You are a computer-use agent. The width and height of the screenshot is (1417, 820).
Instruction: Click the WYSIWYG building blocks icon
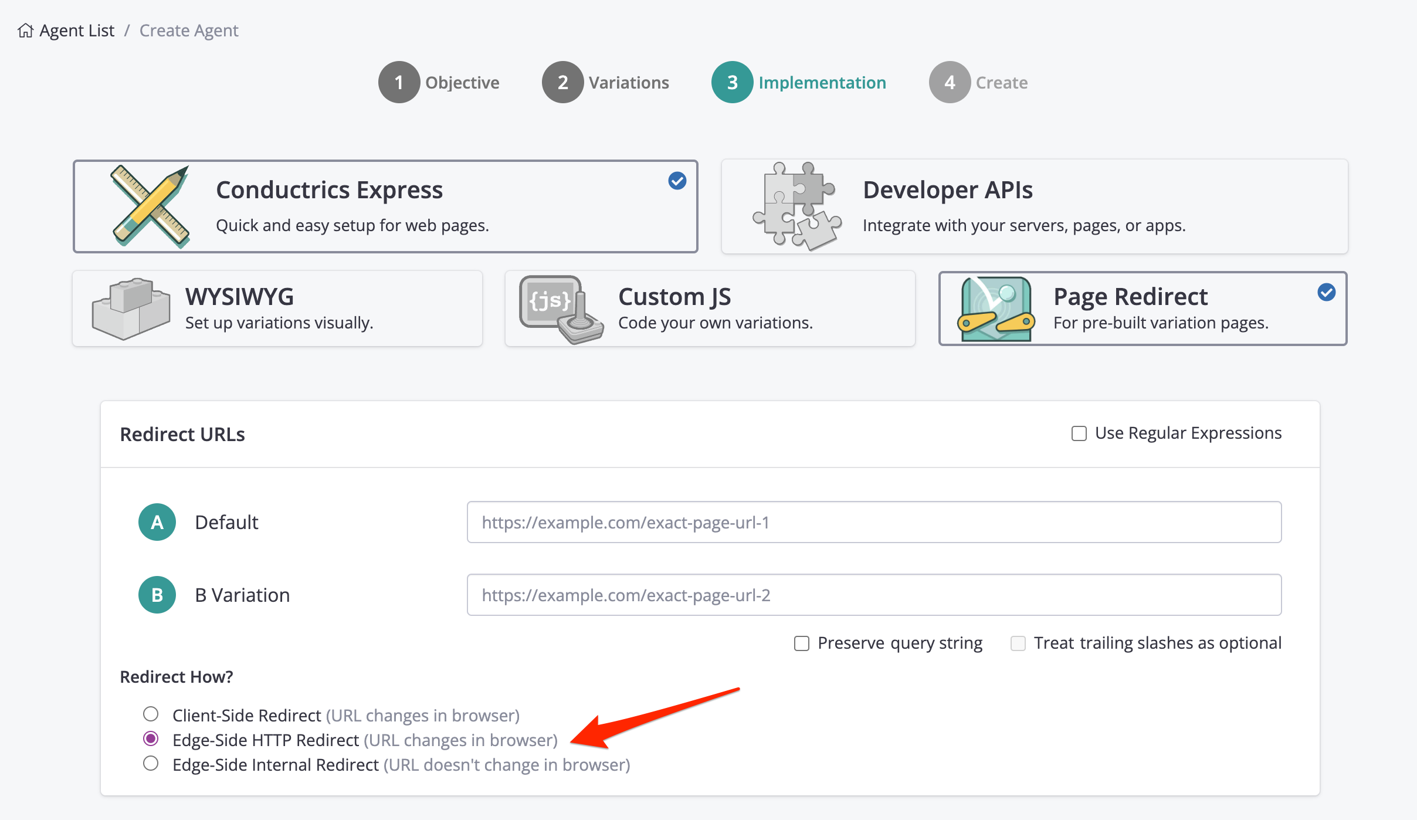click(x=131, y=309)
